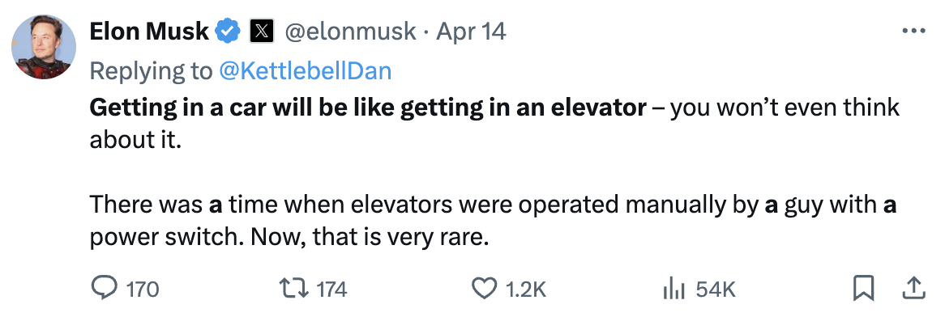The width and height of the screenshot is (945, 317).
Task: Open the three-dot more options menu
Action: tap(913, 31)
